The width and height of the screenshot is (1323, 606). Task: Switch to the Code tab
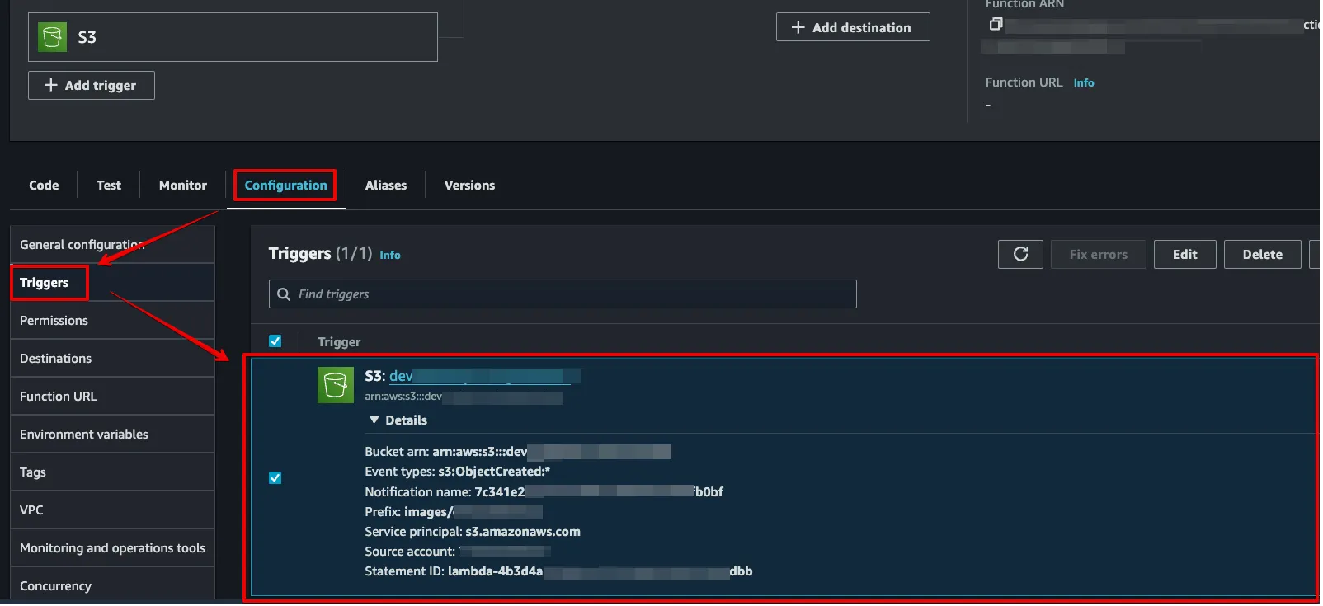point(44,186)
